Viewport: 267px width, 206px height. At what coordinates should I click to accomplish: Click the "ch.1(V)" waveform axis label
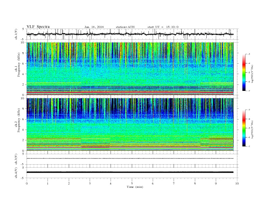[16, 34]
